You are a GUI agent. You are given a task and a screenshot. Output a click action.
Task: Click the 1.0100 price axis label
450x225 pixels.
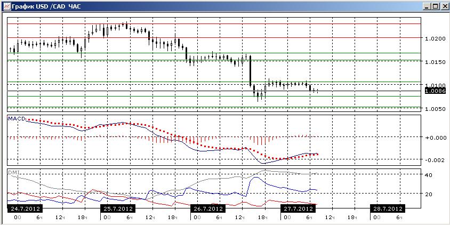[435, 85]
